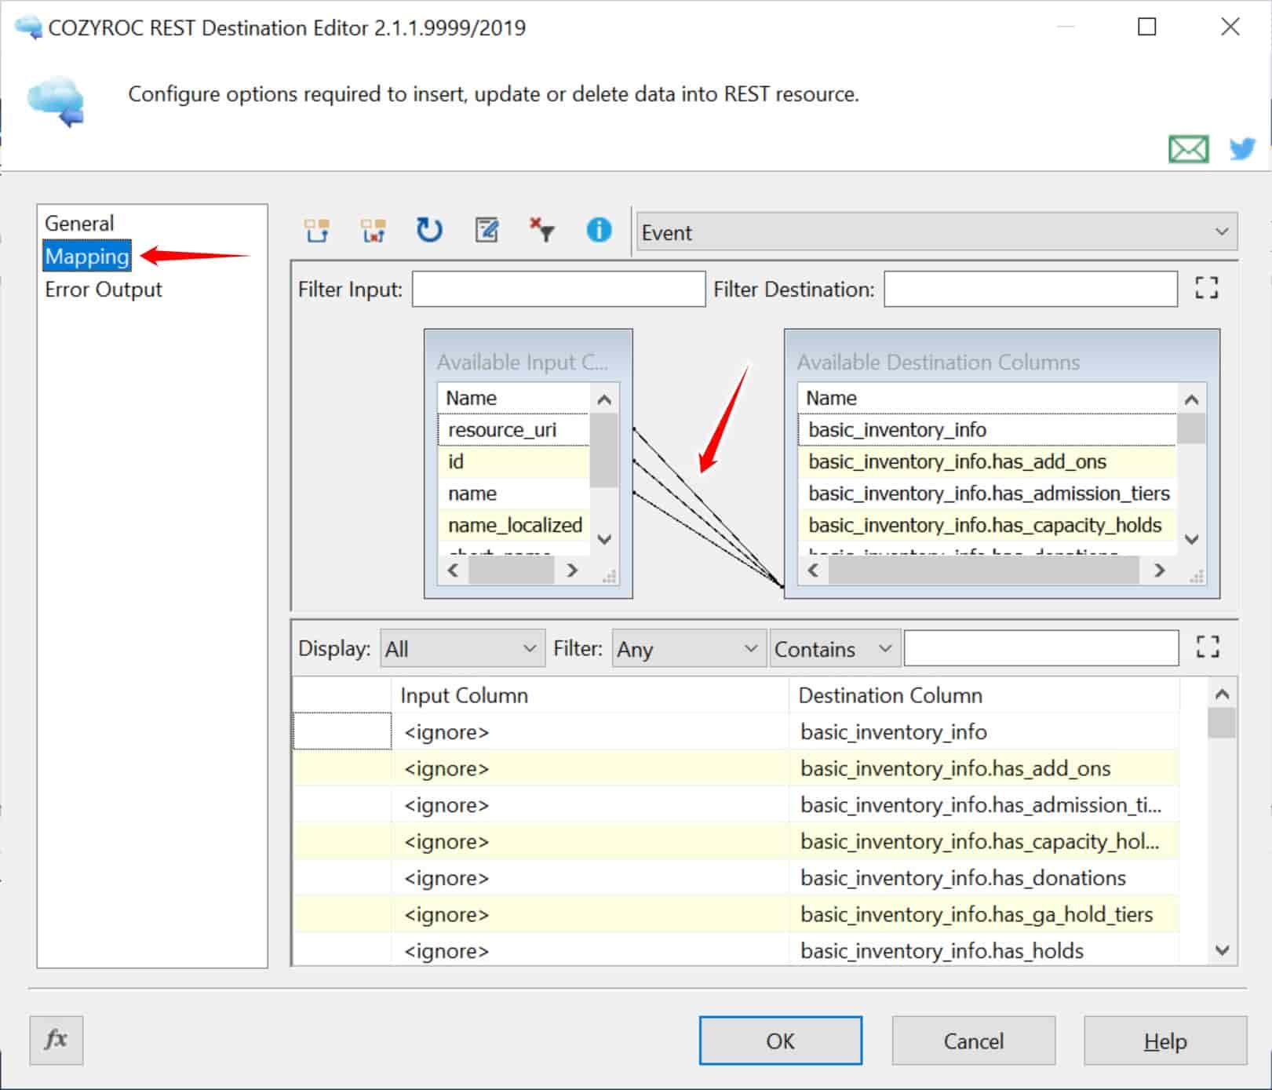Select the Mapping page

[87, 256]
